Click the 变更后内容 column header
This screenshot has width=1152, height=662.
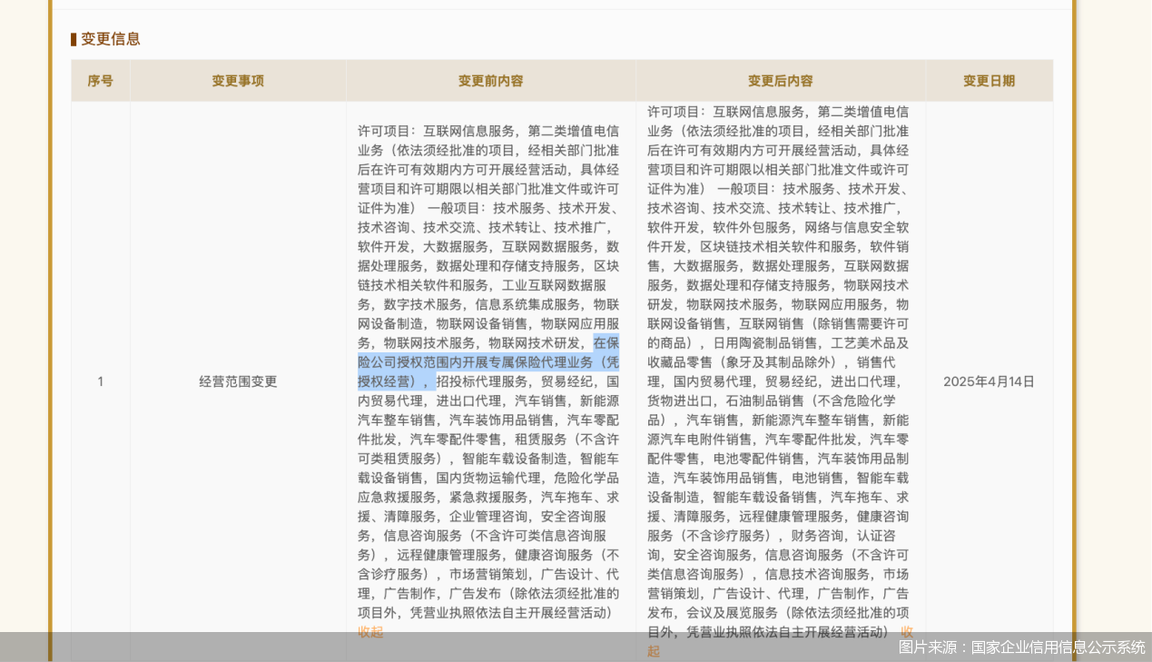[781, 81]
